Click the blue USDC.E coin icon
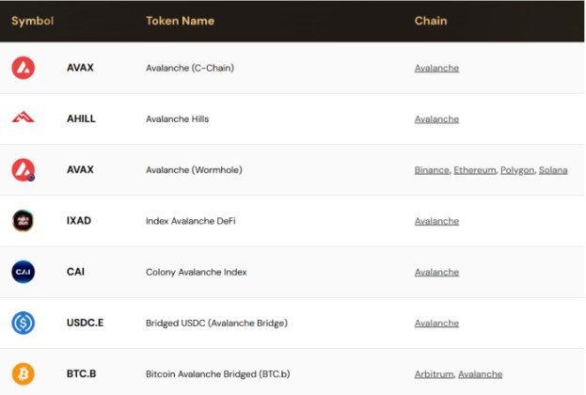Screen dimensions: 586x395 pyautogui.click(x=23, y=323)
